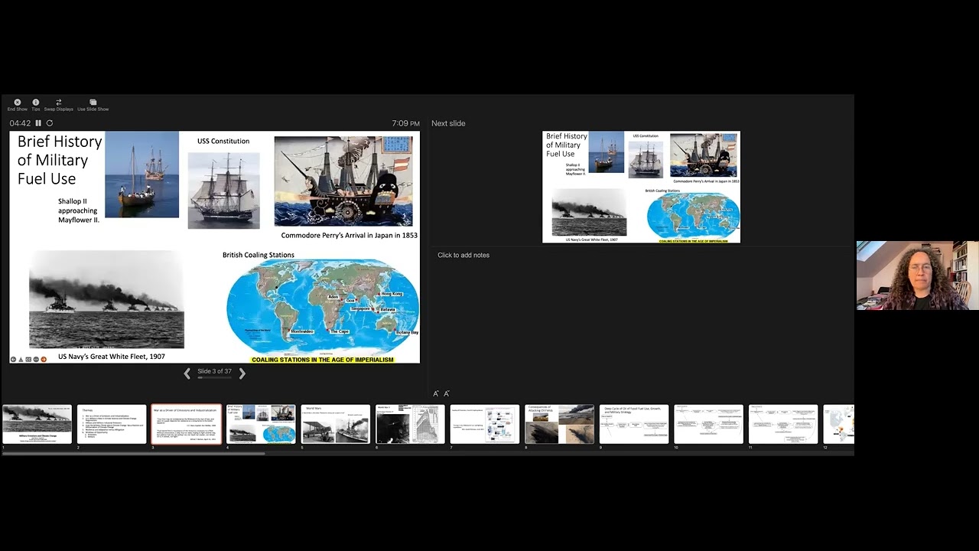This screenshot has width=979, height=551.
Task: Reset the timer with the circular arrow
Action: tap(50, 123)
